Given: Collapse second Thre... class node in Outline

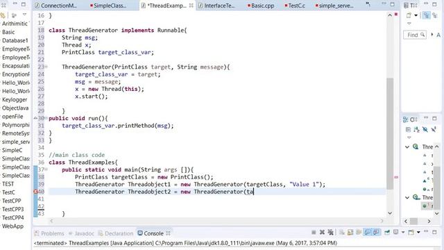Looking at the screenshot, I should [x=407, y=197].
